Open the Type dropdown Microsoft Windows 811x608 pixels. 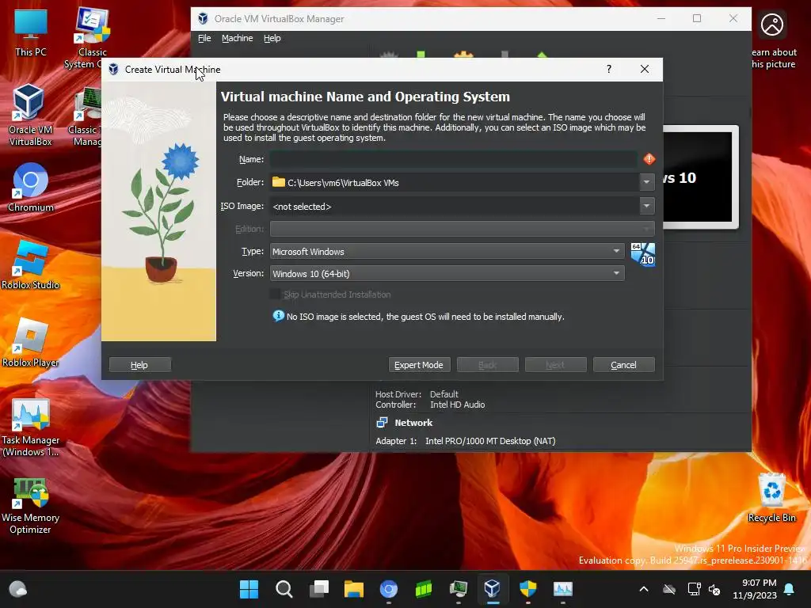click(447, 251)
